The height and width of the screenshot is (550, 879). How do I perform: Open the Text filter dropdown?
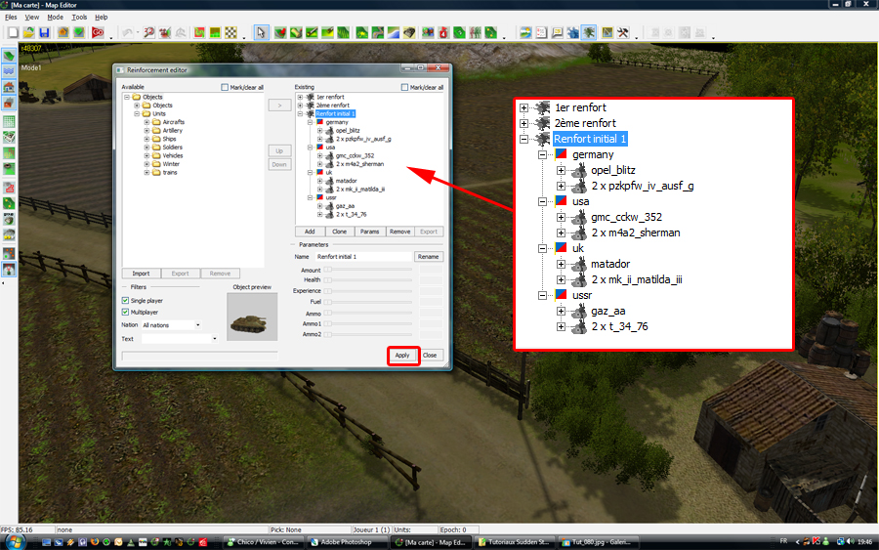[x=215, y=339]
